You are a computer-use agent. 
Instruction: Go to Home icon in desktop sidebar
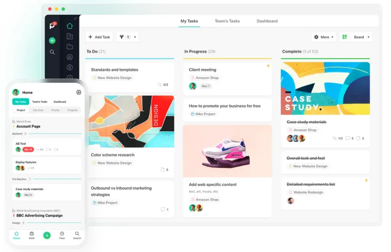[69, 26]
